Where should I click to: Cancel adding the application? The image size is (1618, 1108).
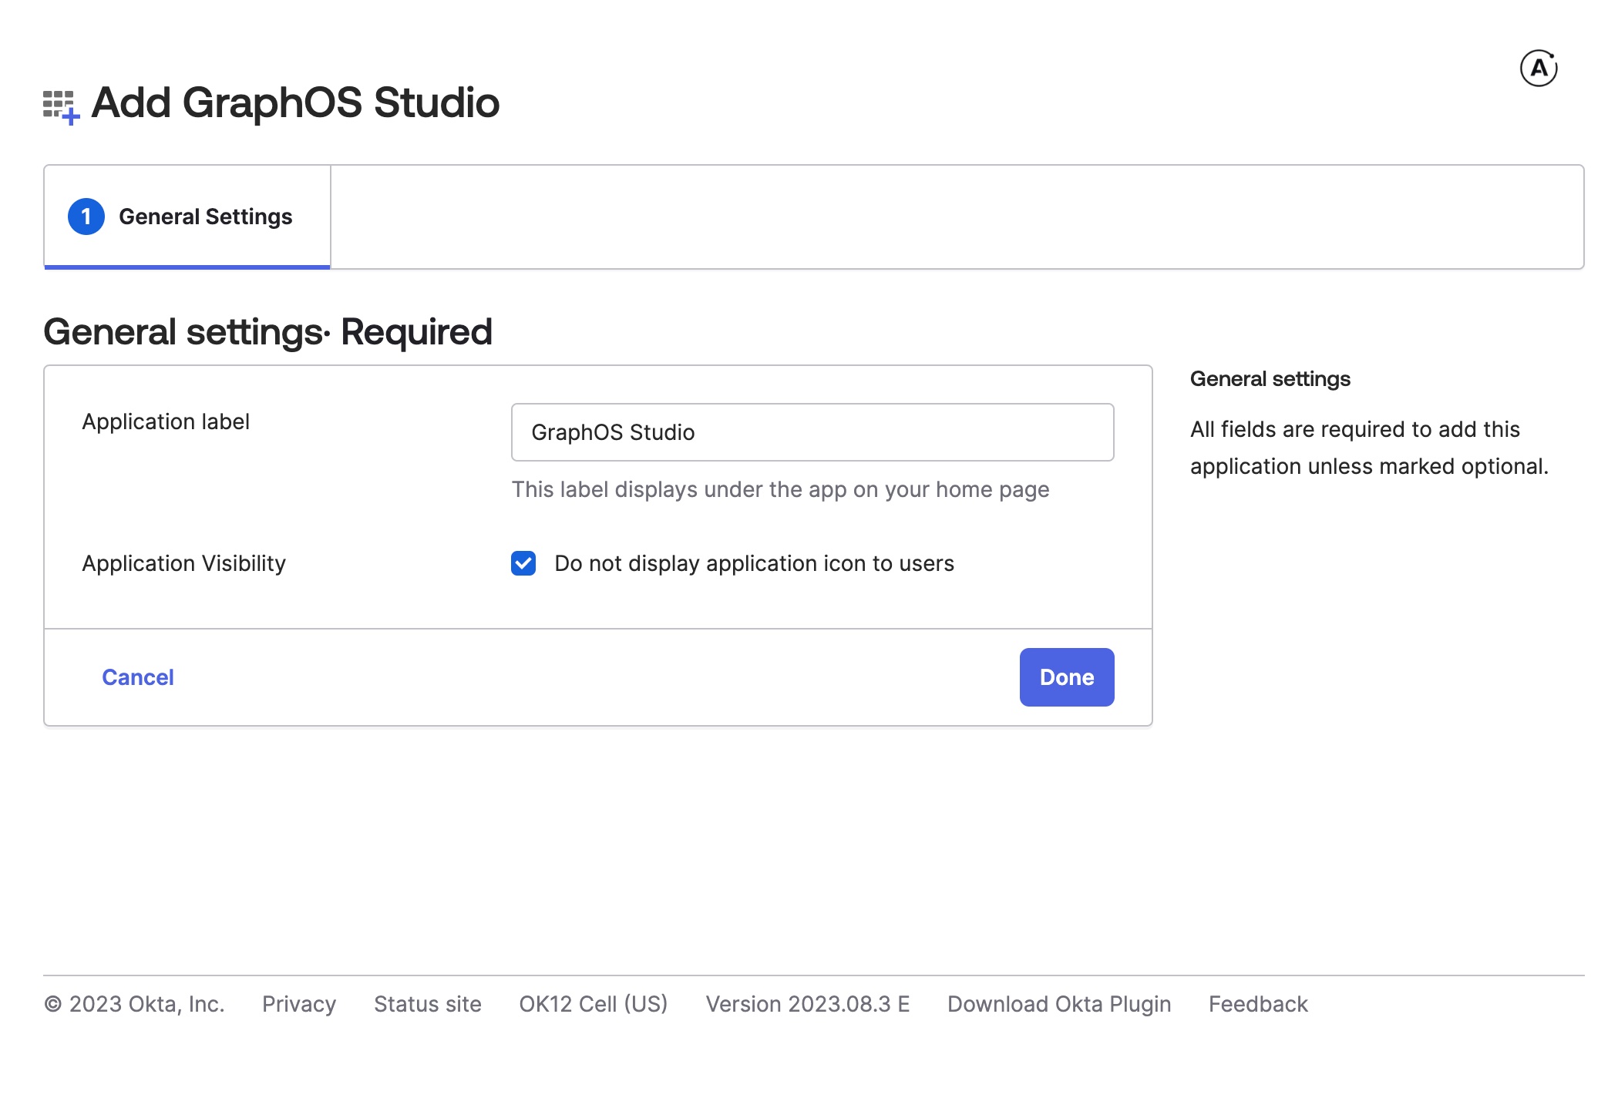coord(137,677)
